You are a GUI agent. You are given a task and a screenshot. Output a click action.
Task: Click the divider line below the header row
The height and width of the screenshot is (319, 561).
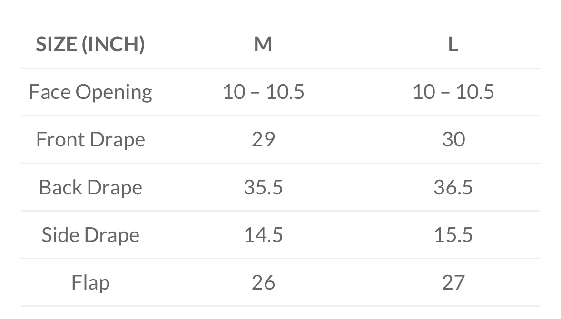coord(281,68)
